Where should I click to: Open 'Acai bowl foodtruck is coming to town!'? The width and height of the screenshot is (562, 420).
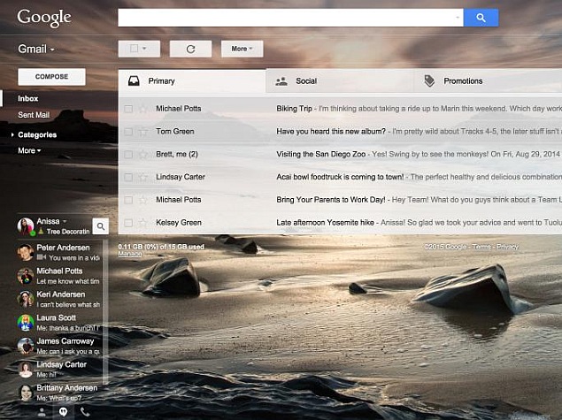coord(340,177)
